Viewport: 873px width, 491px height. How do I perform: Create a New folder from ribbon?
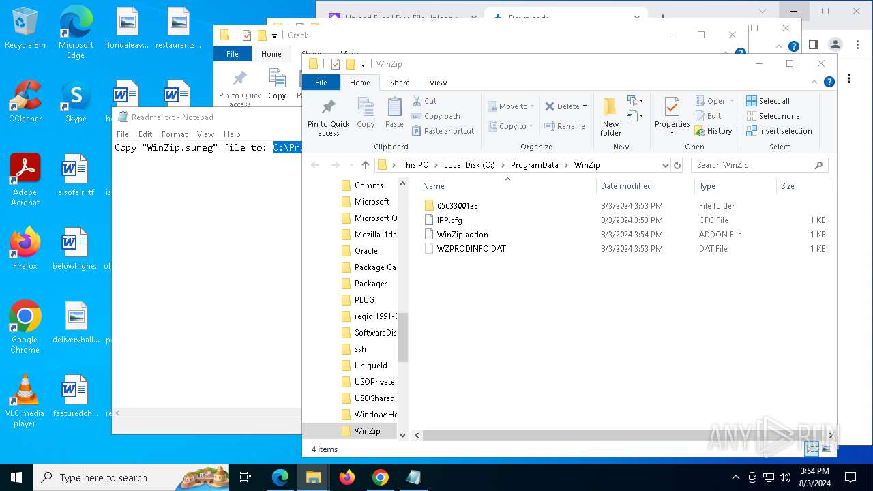pos(610,117)
